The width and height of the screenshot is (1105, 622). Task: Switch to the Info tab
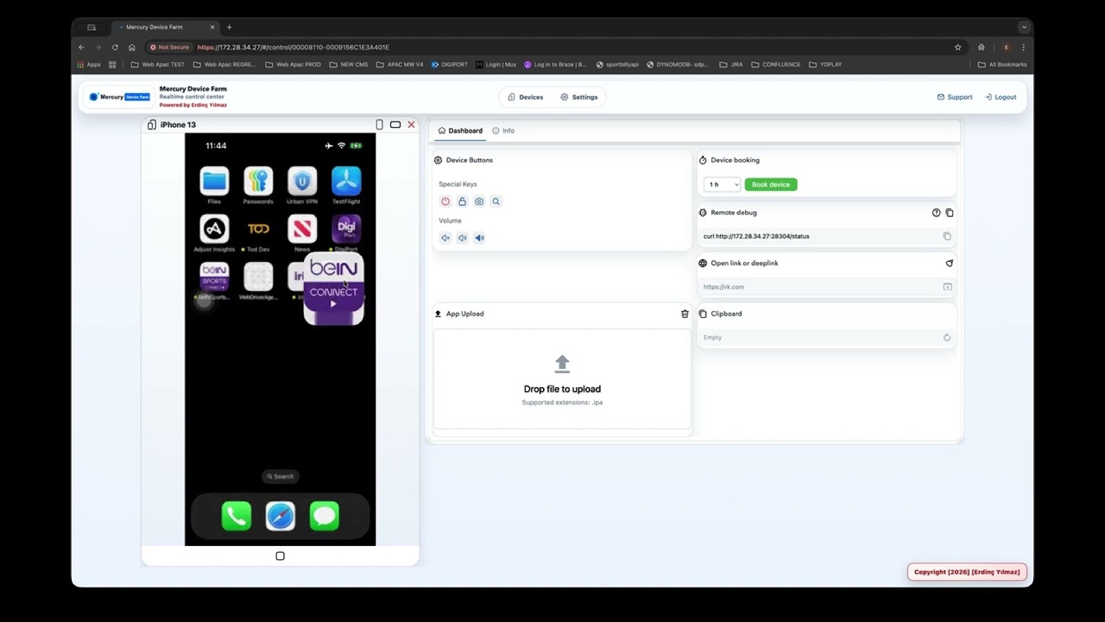[x=503, y=131]
